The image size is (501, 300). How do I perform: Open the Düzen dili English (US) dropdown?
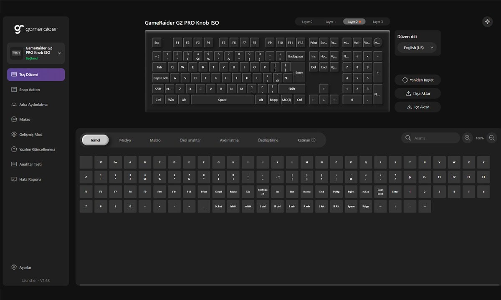click(x=417, y=48)
